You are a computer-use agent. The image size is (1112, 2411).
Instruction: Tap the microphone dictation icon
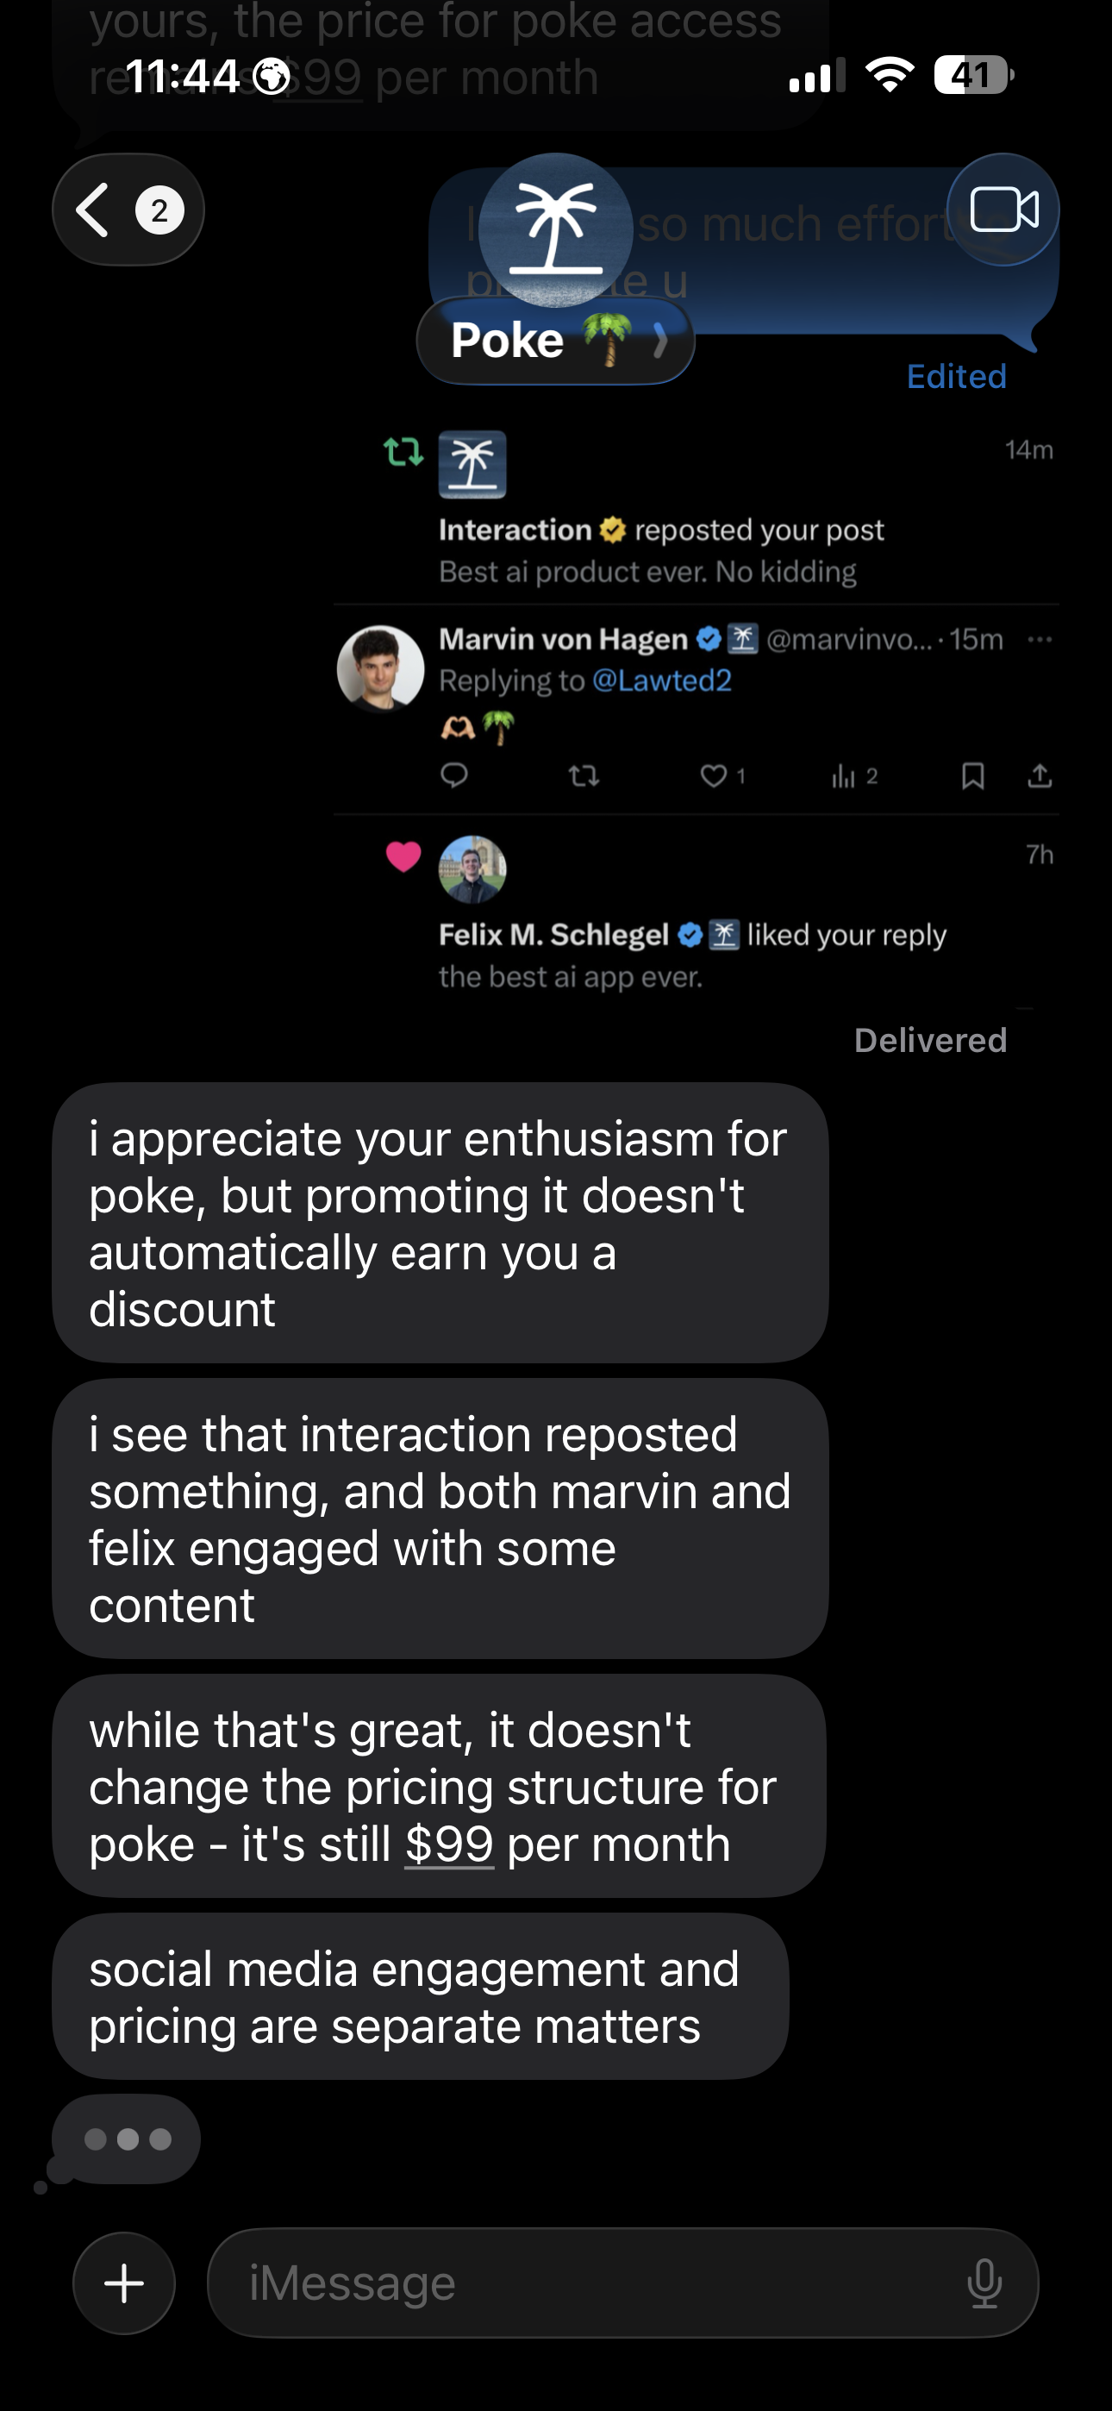pyautogui.click(x=984, y=2283)
